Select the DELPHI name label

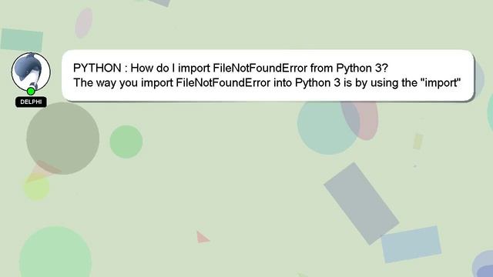[x=31, y=102]
